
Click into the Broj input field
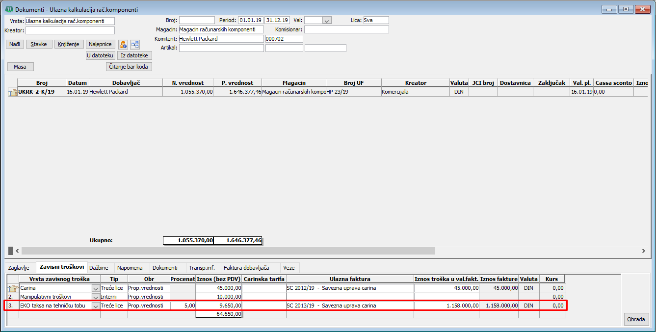pos(197,21)
